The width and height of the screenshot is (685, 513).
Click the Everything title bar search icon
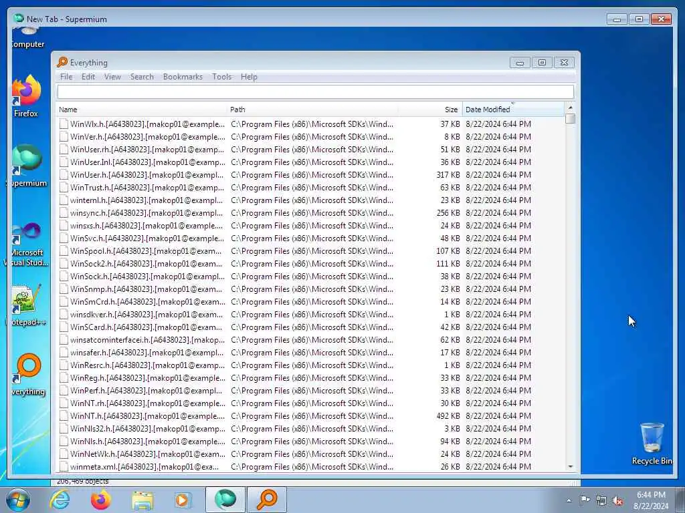pos(62,62)
